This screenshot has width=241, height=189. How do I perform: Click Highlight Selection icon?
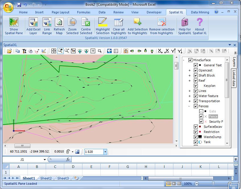(x=103, y=22)
